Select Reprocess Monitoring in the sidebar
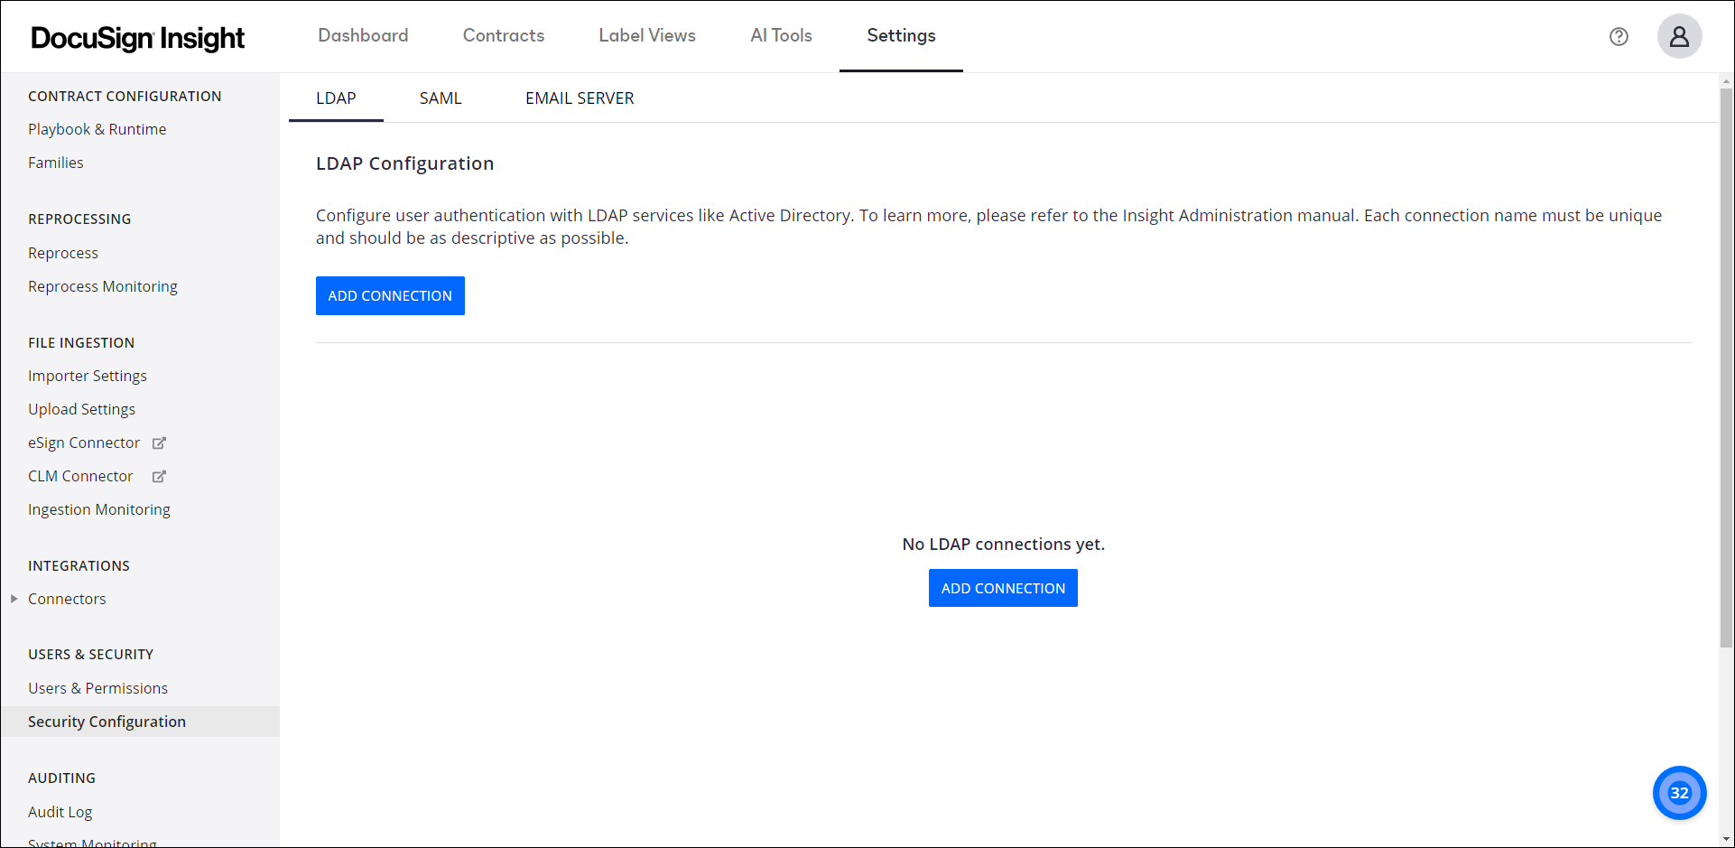1735x848 pixels. [102, 286]
